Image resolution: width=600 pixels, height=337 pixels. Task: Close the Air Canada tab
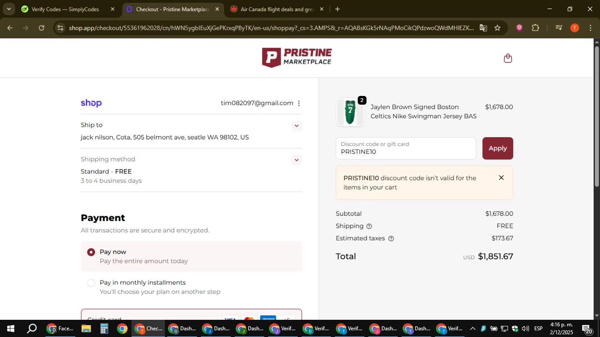[322, 9]
